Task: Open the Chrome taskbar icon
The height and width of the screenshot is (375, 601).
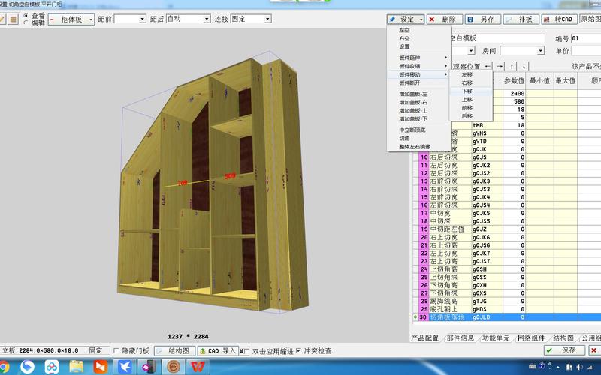Action: click(x=2, y=367)
